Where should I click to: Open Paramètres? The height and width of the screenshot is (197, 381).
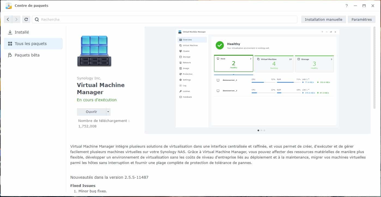coord(362,19)
